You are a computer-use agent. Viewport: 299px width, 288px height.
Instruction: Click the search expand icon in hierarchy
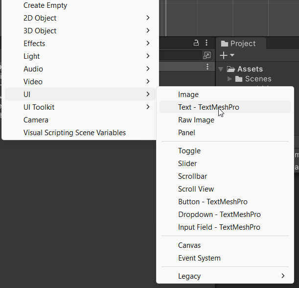click(x=207, y=55)
